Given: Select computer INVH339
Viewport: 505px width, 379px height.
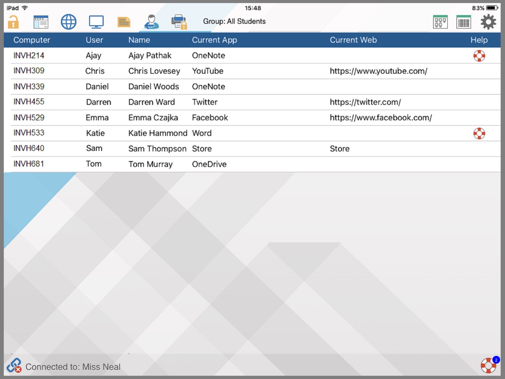Looking at the screenshot, I should pos(29,86).
